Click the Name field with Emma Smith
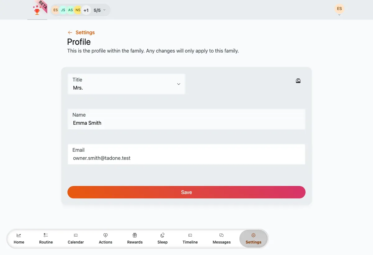Viewport: 373px width, 255px height. pos(186,119)
